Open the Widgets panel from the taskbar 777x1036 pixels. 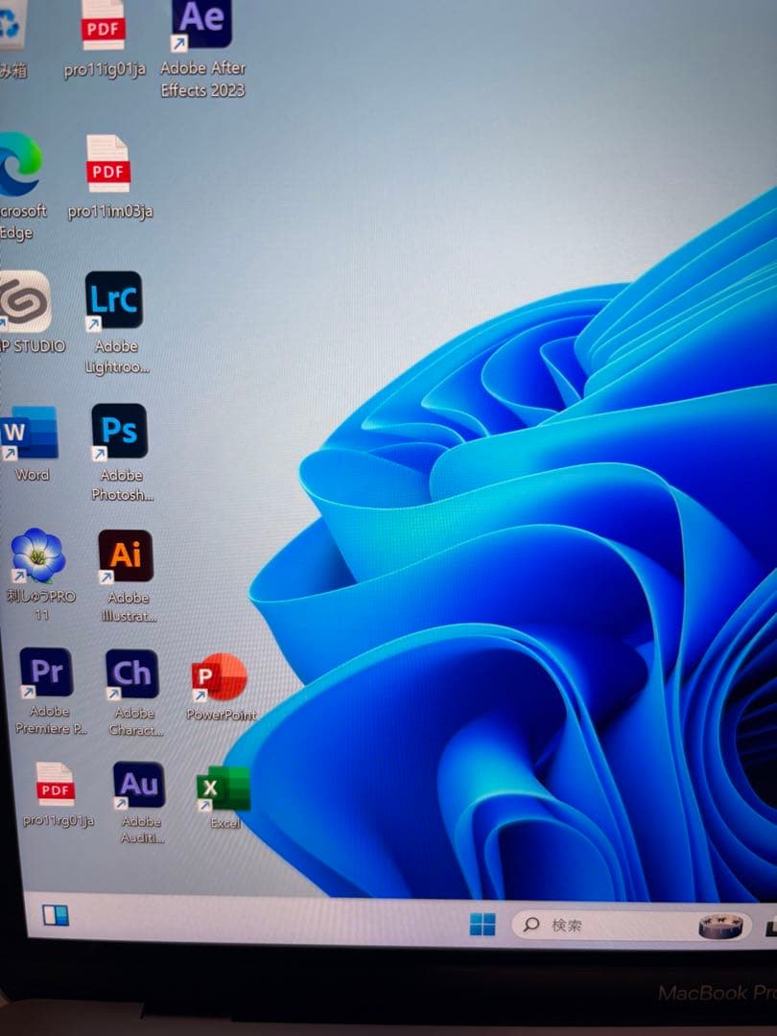click(56, 916)
